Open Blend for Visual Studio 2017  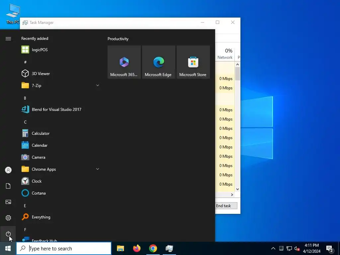tap(61, 110)
